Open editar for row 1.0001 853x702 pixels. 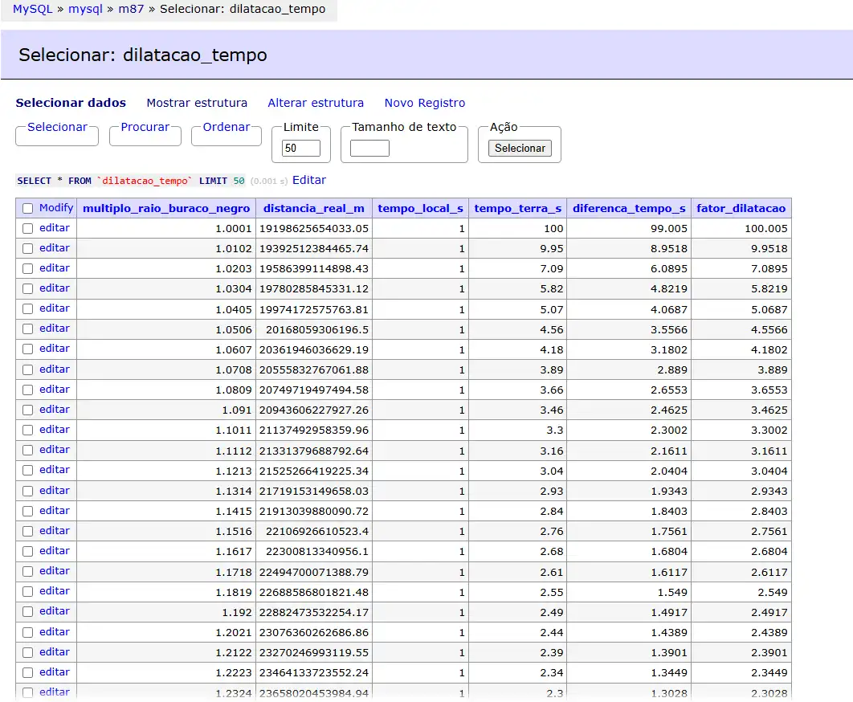click(x=55, y=228)
